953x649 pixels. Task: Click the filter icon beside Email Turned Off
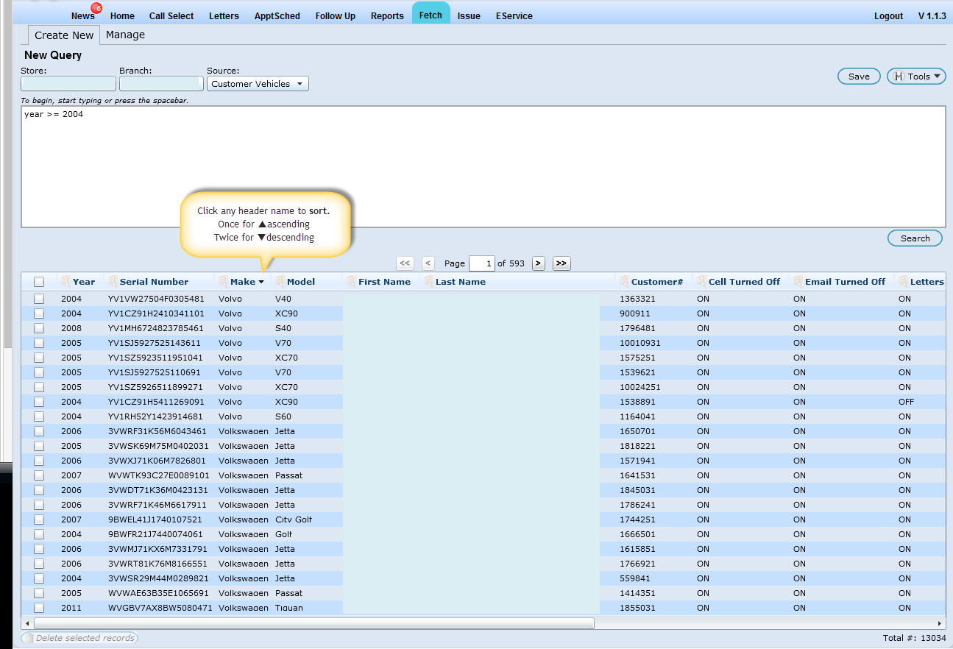click(x=798, y=282)
